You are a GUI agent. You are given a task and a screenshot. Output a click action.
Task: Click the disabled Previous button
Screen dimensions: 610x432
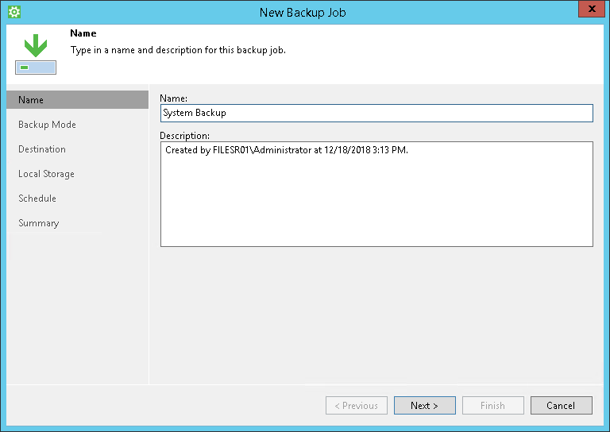pyautogui.click(x=357, y=406)
